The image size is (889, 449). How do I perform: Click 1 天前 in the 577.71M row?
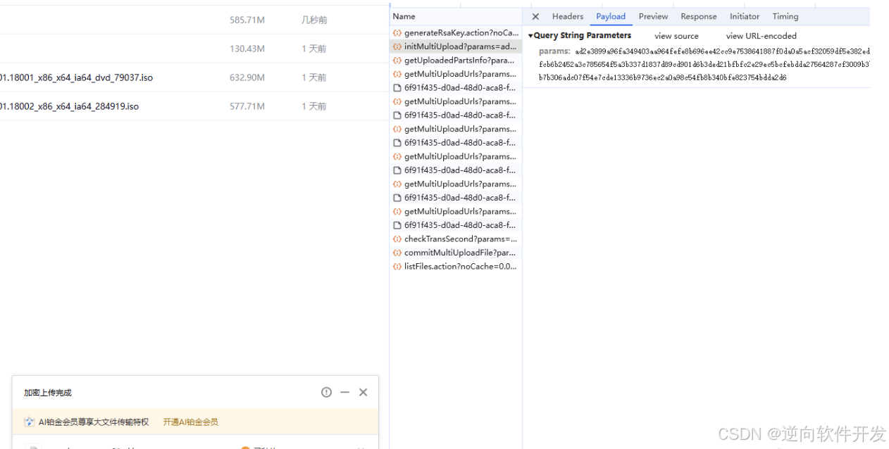pyautogui.click(x=314, y=106)
